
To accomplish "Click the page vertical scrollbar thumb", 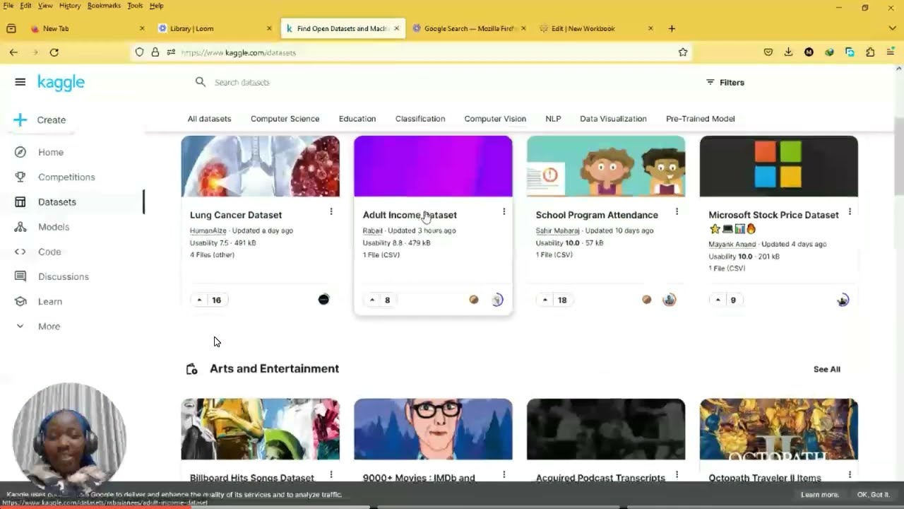I will (x=898, y=155).
